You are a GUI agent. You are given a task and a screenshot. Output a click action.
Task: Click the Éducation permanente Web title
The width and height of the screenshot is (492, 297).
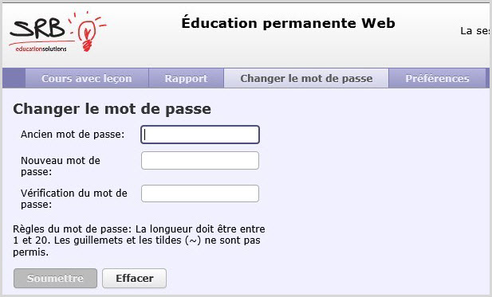point(288,23)
